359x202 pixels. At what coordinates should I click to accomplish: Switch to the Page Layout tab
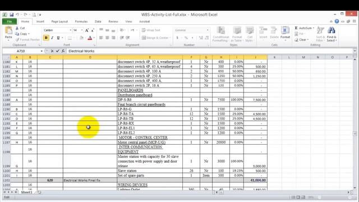pyautogui.click(x=59, y=21)
